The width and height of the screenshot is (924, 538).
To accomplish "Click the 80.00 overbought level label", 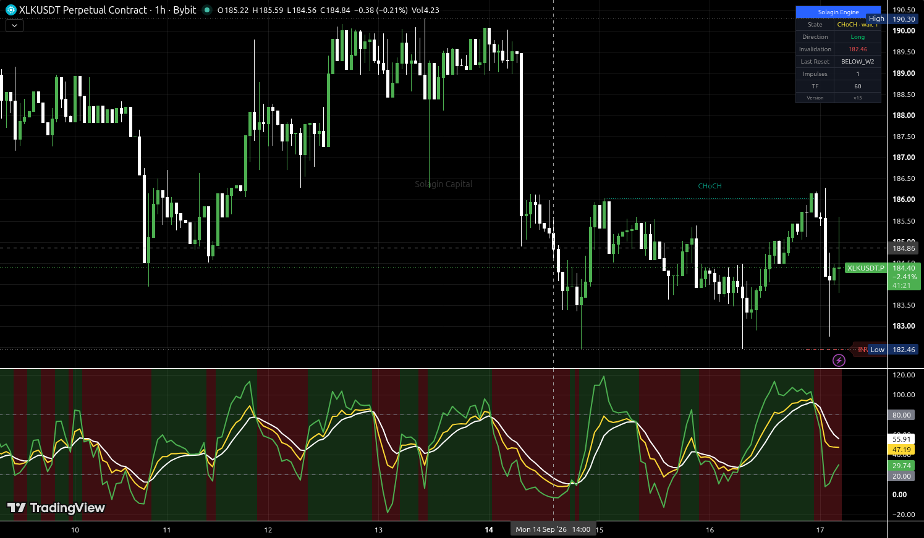I will coord(902,415).
